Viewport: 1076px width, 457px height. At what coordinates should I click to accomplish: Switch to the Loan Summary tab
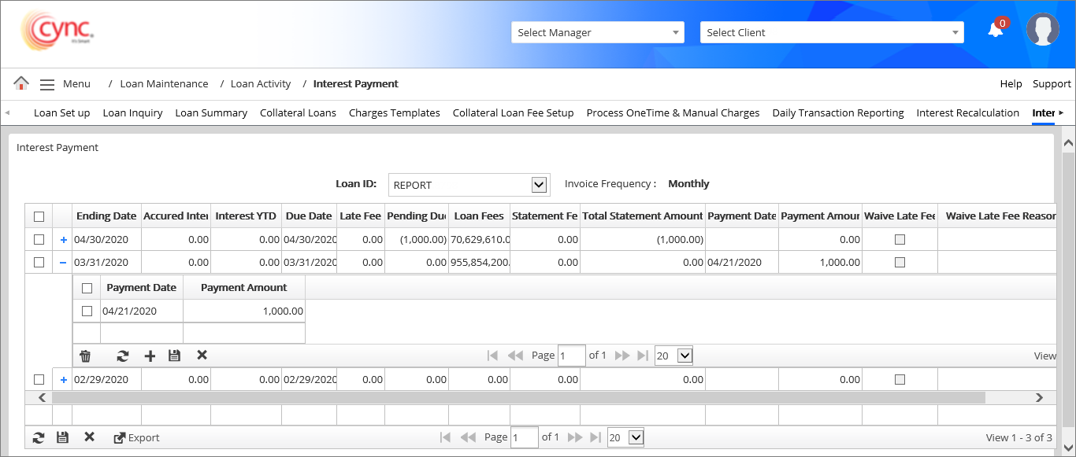pos(211,112)
